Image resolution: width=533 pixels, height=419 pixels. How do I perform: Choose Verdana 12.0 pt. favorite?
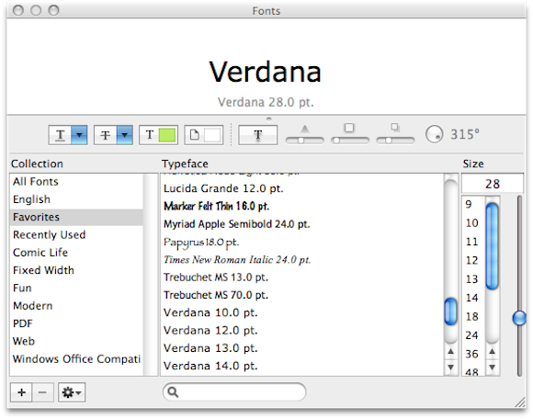(302, 330)
